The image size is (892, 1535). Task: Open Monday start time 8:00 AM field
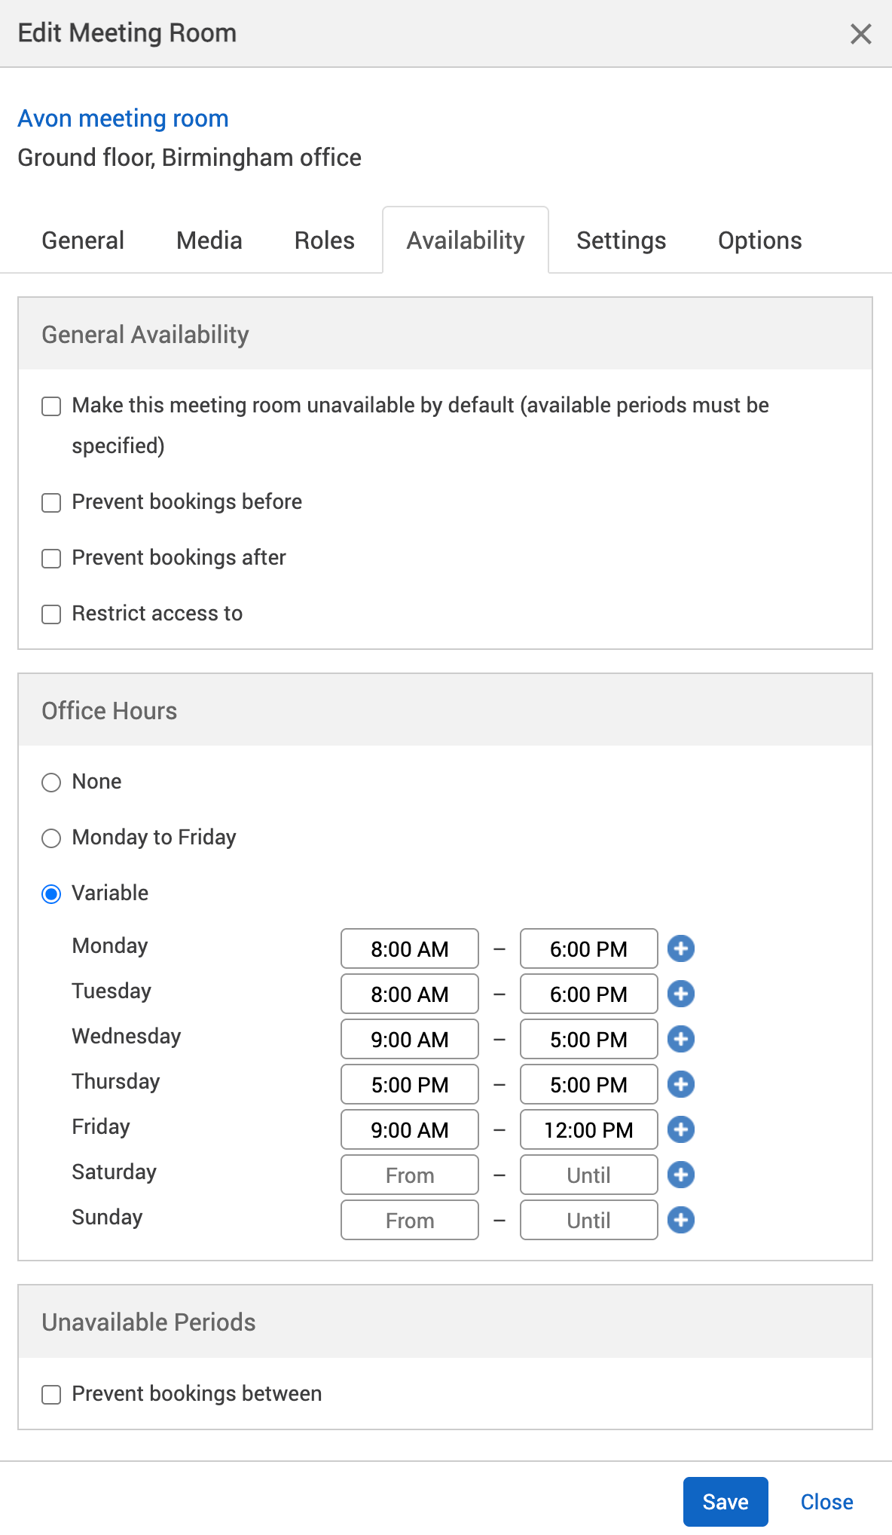click(x=409, y=948)
